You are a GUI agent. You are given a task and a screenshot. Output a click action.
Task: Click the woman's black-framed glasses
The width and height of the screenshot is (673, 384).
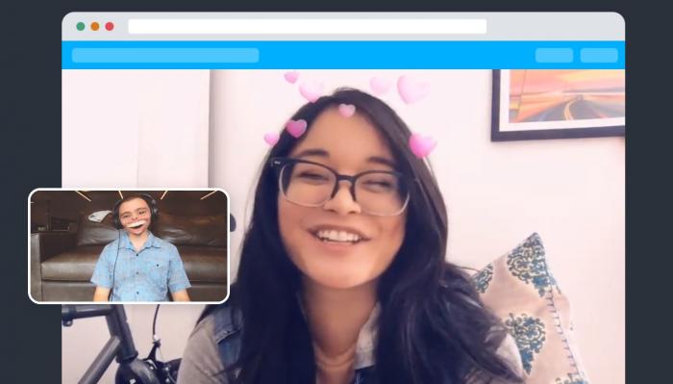341,186
